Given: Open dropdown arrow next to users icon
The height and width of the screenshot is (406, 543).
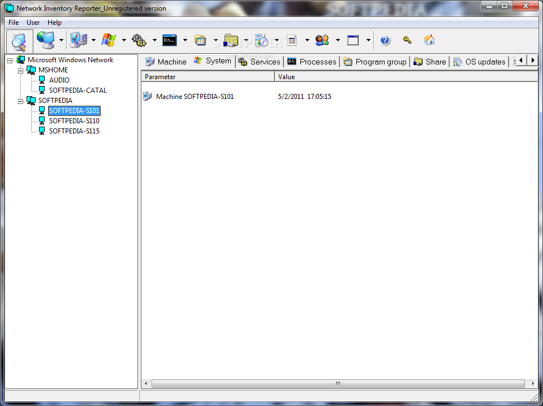Looking at the screenshot, I should [338, 40].
